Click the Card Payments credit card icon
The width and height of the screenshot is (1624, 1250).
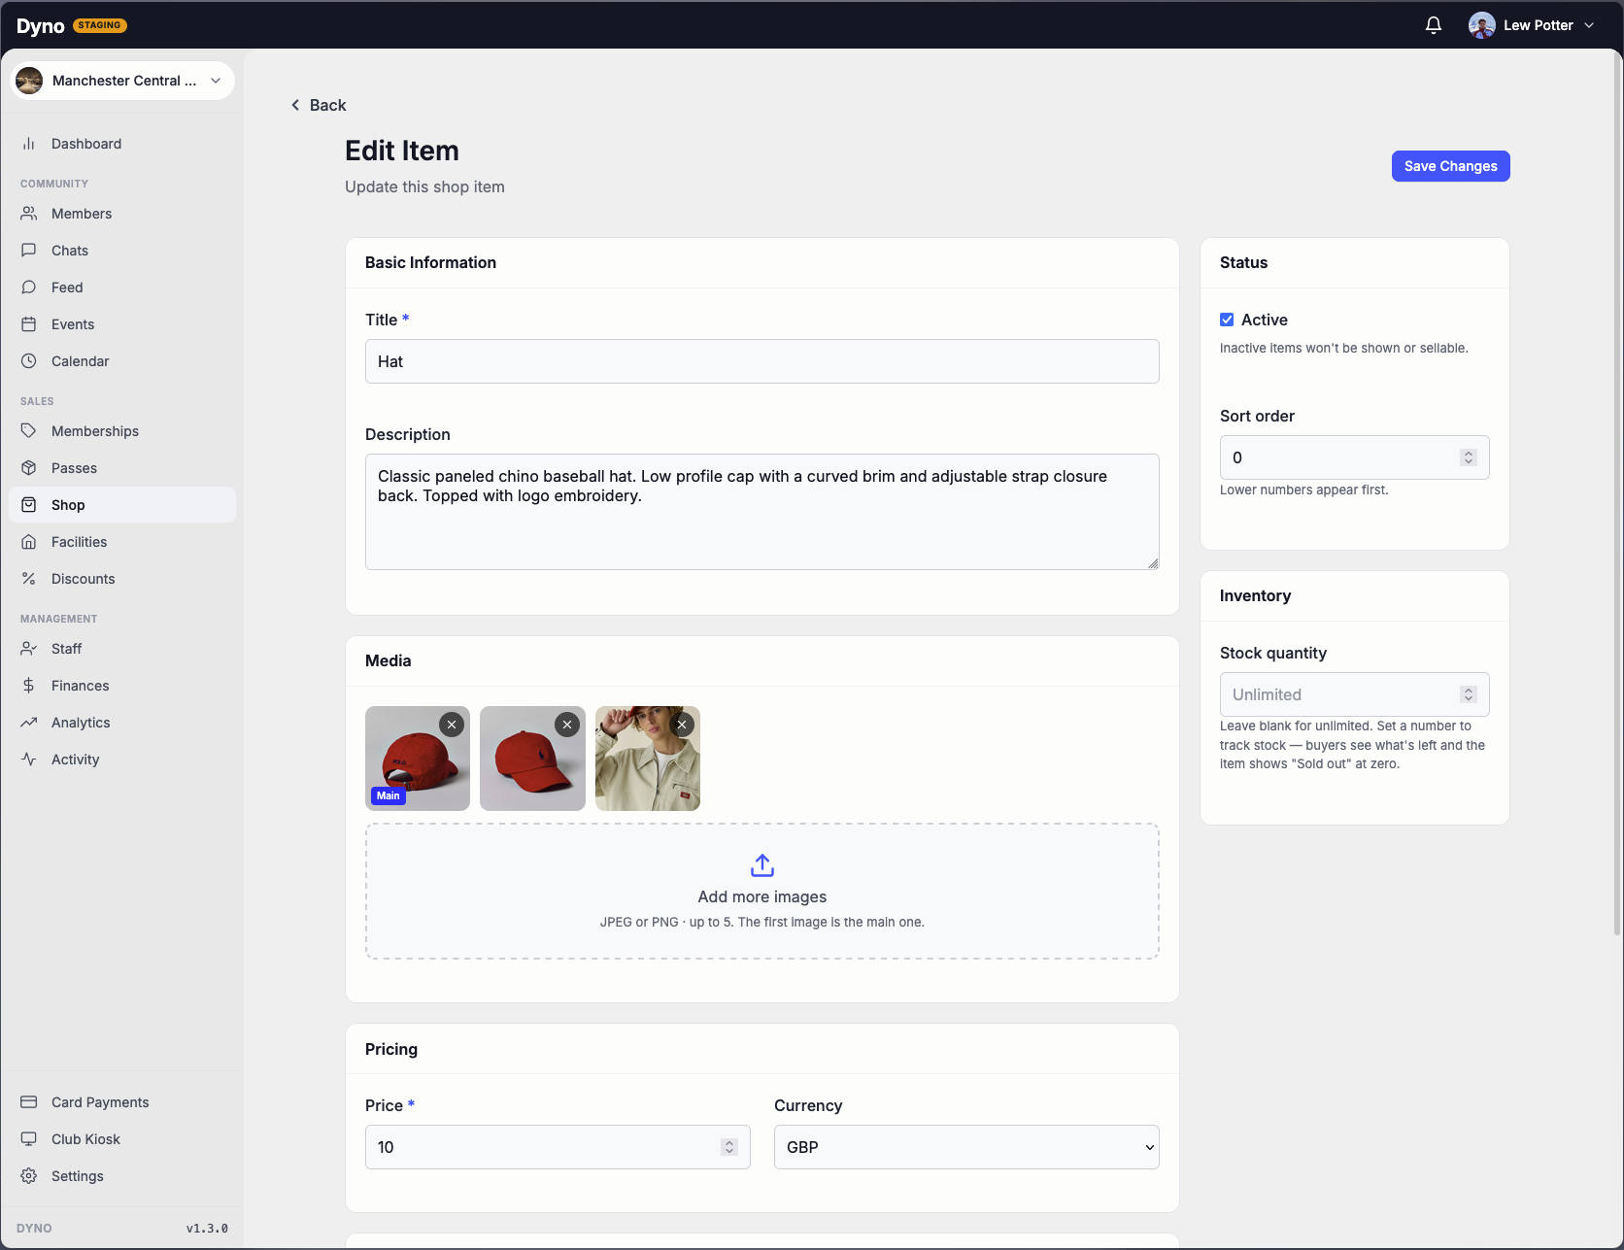pyautogui.click(x=29, y=1102)
